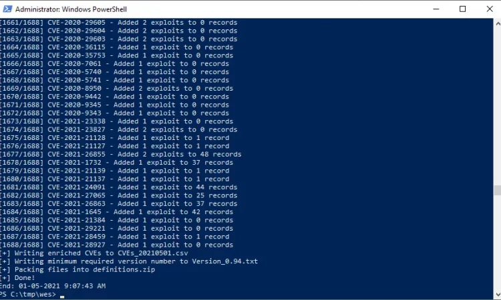Click the End: 01-05-2021 timestamp line
The height and width of the screenshot is (300, 501).
point(53,286)
